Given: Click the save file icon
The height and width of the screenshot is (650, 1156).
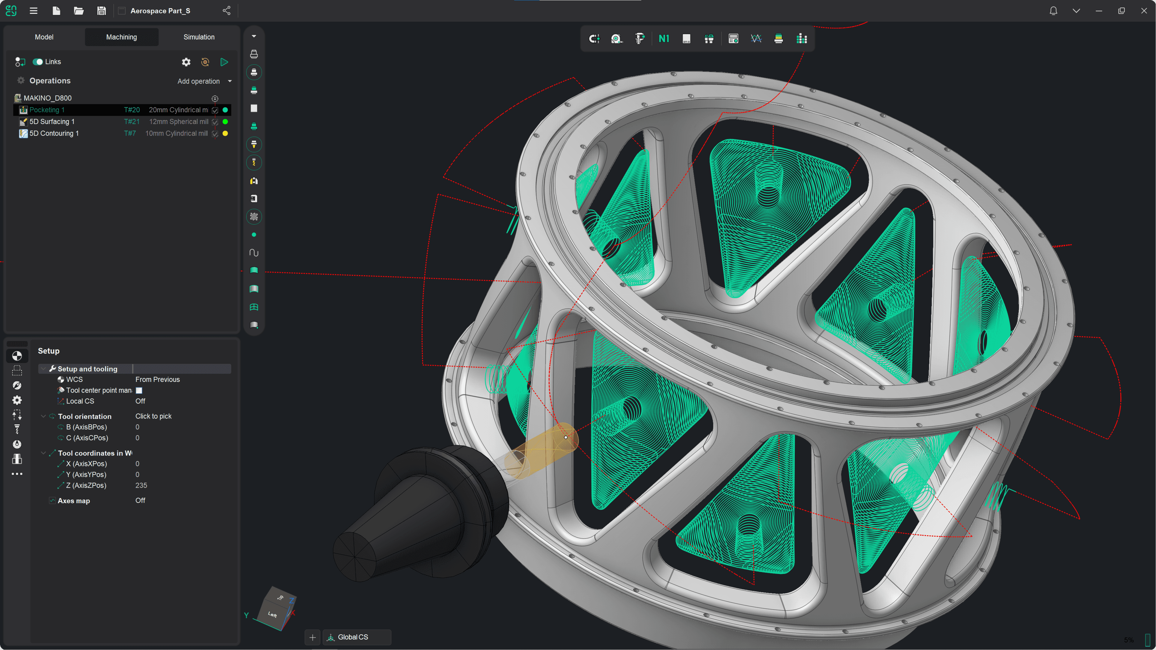Looking at the screenshot, I should click(x=101, y=10).
